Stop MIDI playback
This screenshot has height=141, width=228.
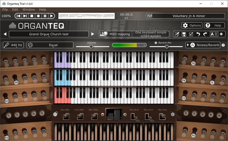tap(32, 16)
